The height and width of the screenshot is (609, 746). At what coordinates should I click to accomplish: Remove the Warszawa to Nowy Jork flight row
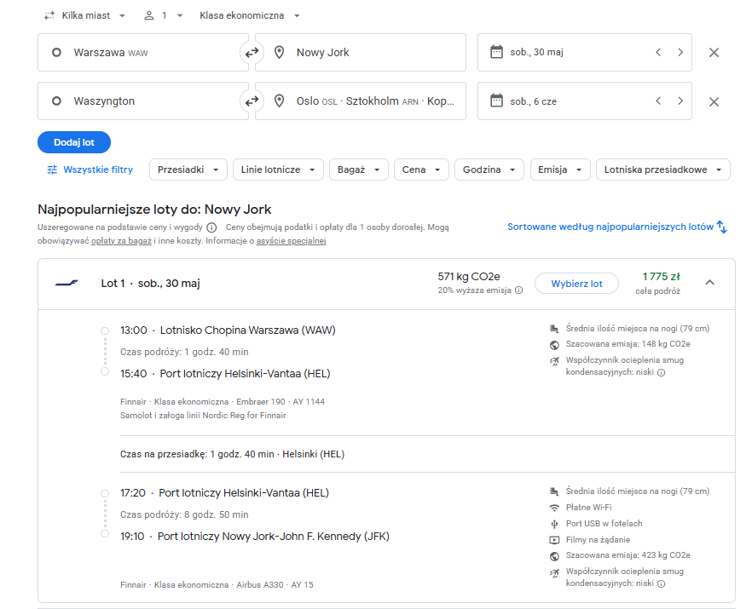pos(714,52)
